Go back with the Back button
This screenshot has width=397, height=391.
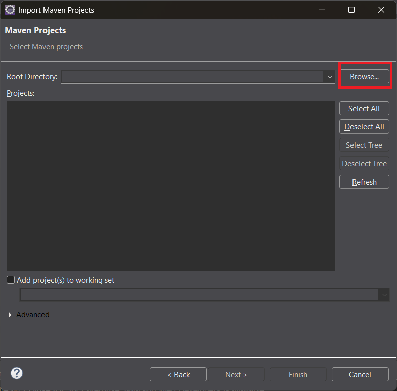178,374
